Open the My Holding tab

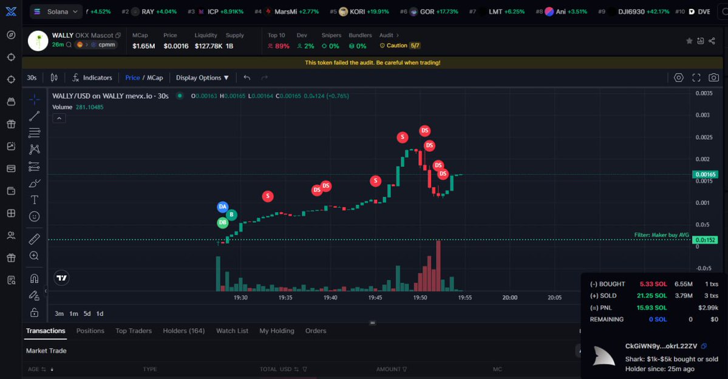point(277,330)
